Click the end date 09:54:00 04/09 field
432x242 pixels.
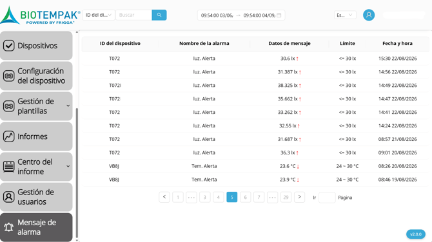(x=259, y=15)
